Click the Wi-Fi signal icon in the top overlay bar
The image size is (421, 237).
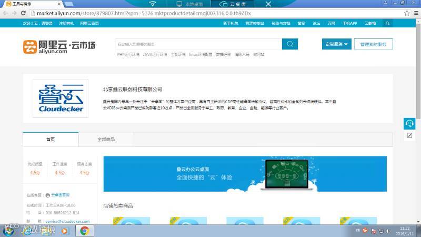tap(153, 4)
